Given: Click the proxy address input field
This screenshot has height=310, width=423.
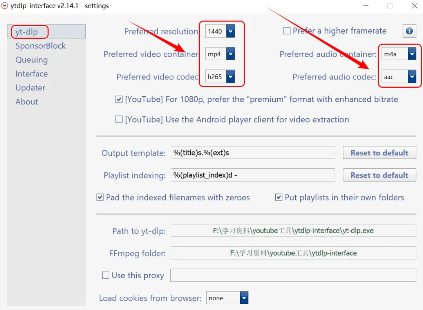Looking at the screenshot, I should [x=293, y=275].
